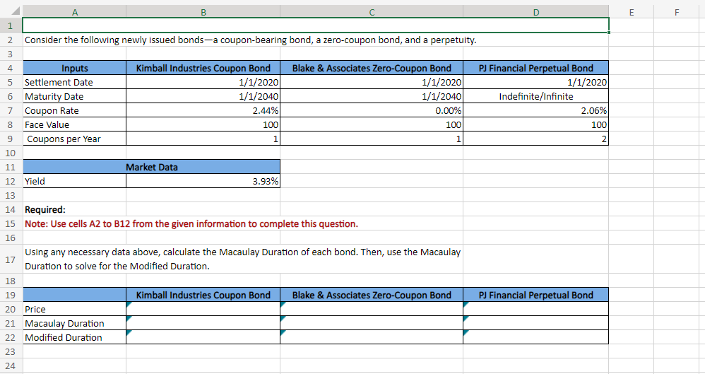The image size is (705, 374).
Task: Click the 'Settlement Date' label cell
Action: click(x=75, y=82)
